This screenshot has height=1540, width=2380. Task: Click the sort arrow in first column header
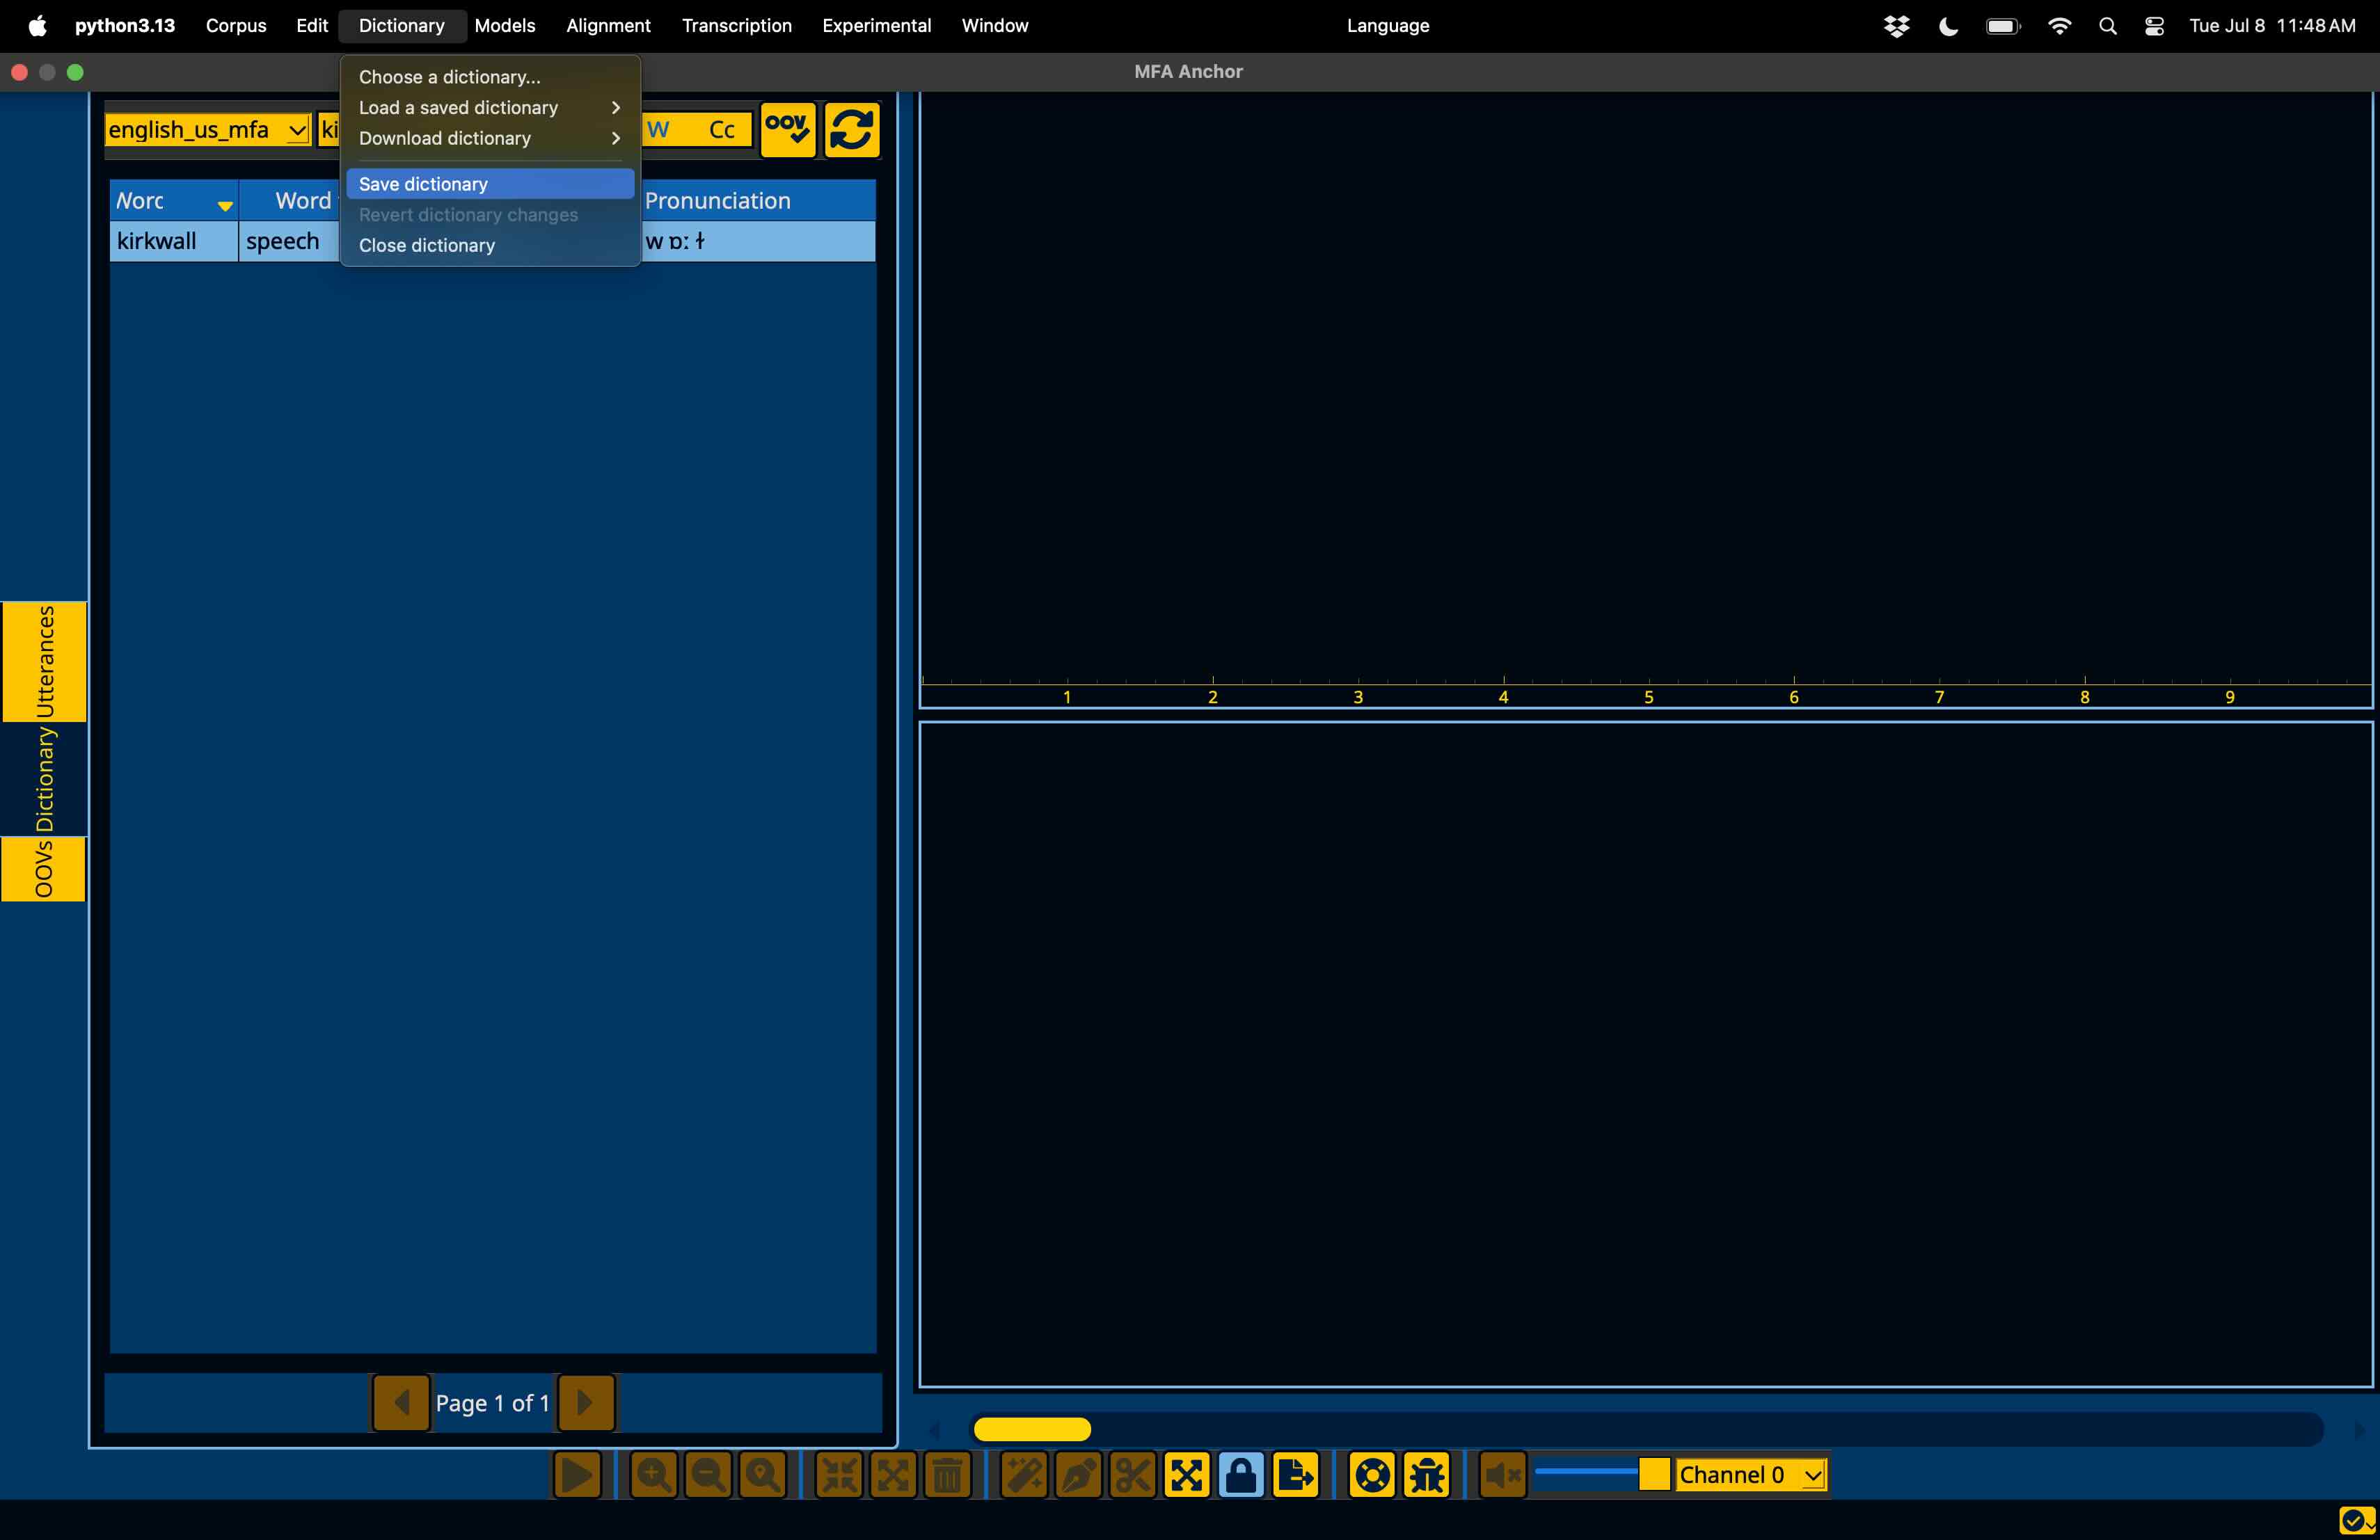coord(225,205)
